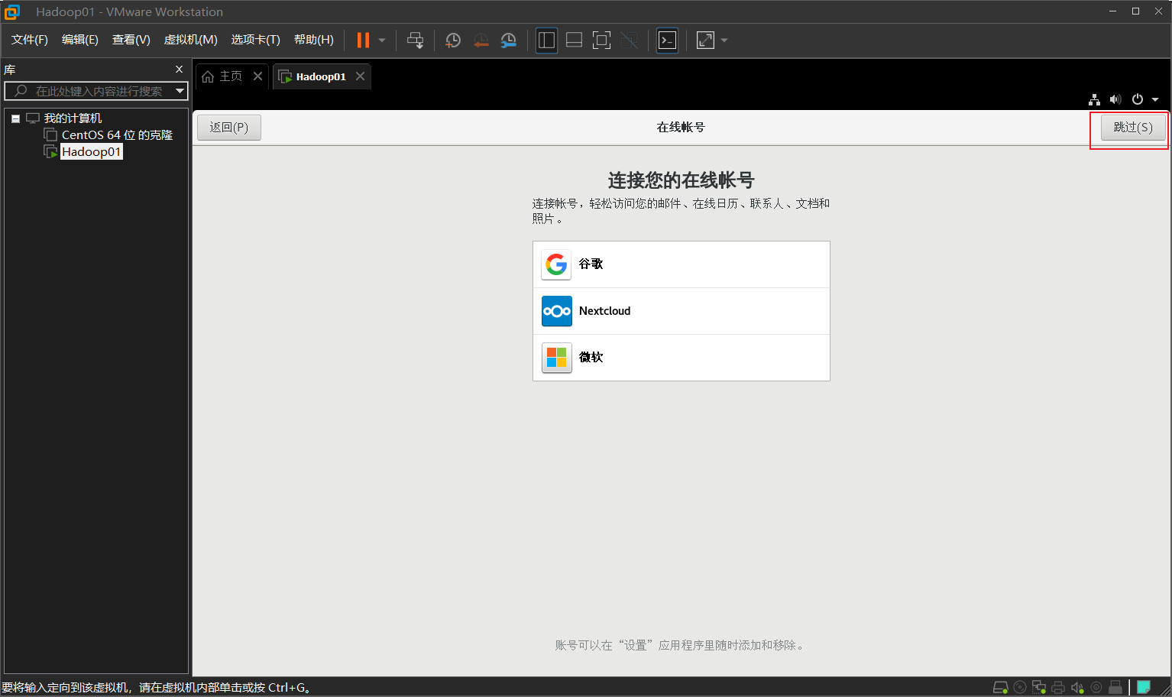
Task: Click the VMware Workstation title bar logo
Action: point(12,11)
